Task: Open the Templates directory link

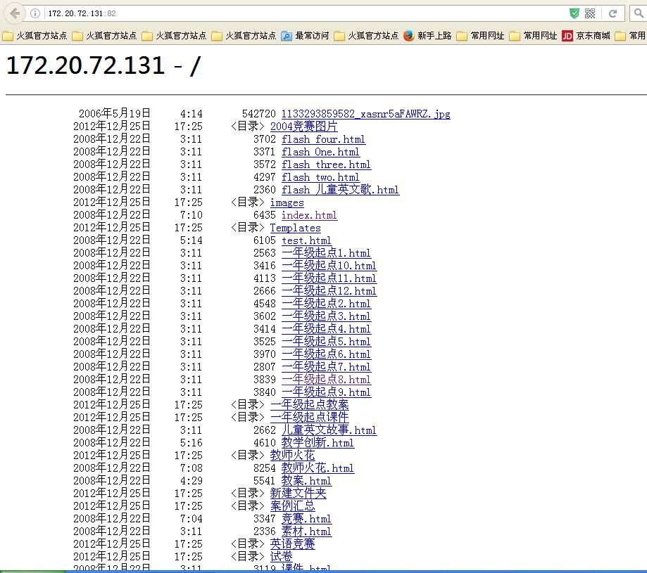Action: click(295, 228)
